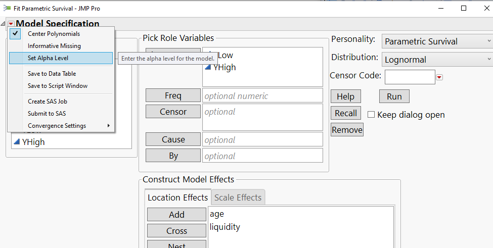Switch to Location Effects tab
The width and height of the screenshot is (493, 248).
(177, 197)
